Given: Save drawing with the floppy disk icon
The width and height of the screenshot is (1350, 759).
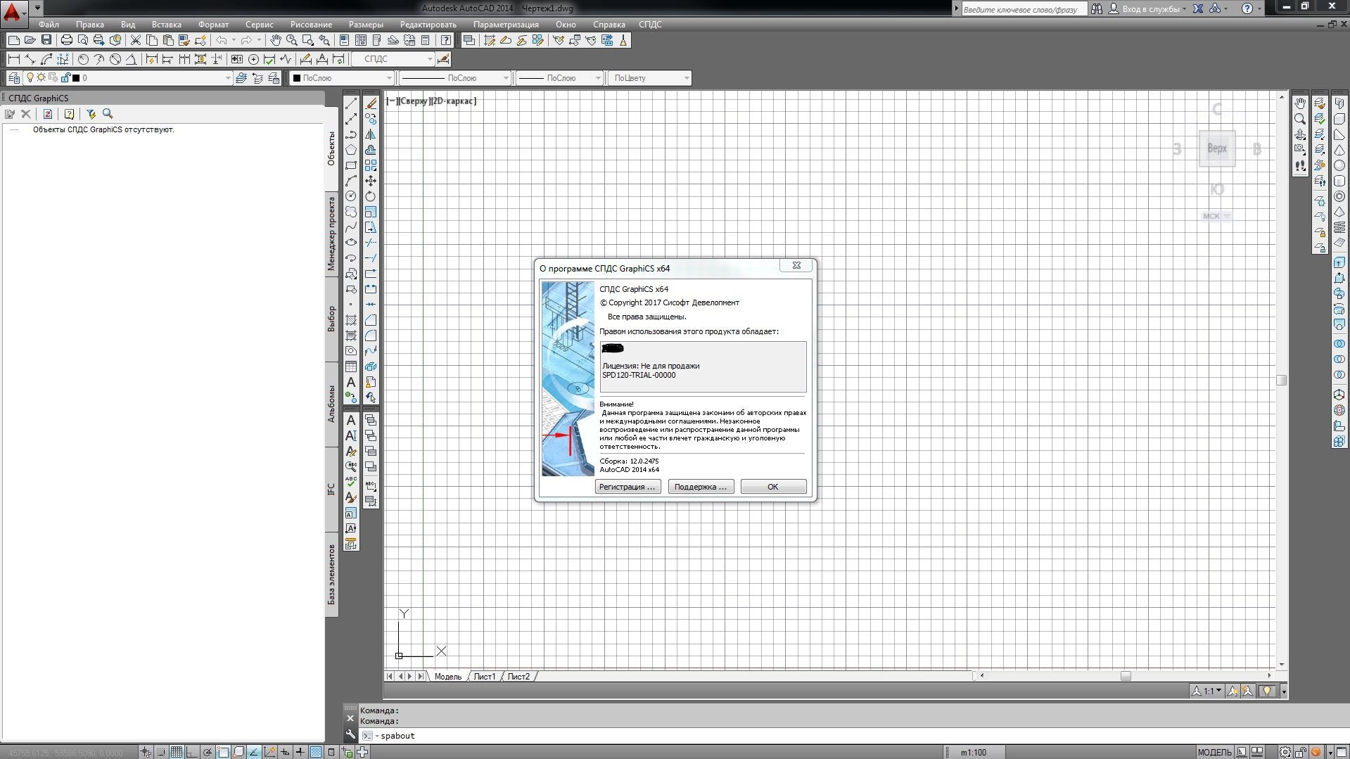Looking at the screenshot, I should coord(46,41).
